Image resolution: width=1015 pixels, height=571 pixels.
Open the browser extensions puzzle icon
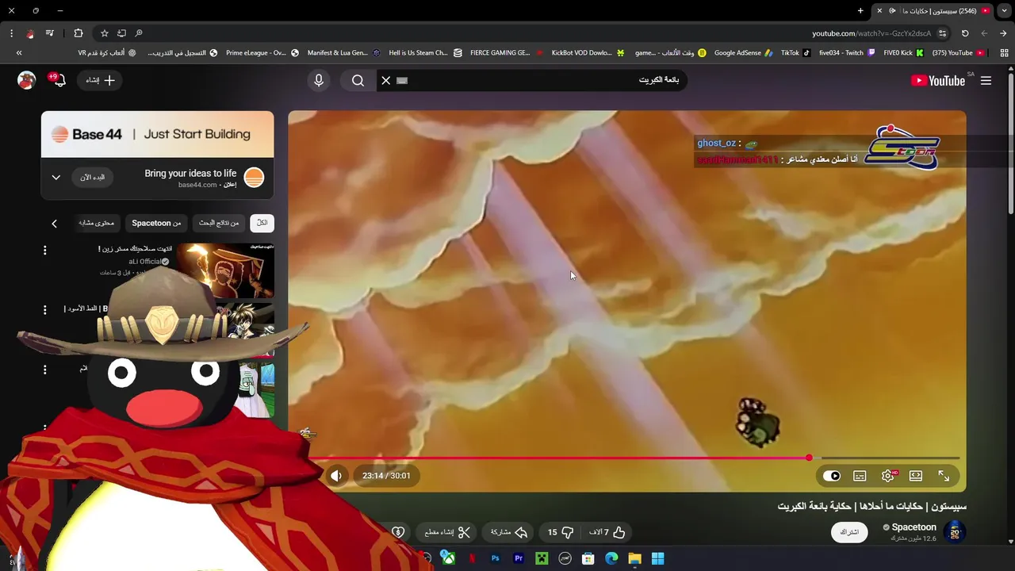[78, 33]
